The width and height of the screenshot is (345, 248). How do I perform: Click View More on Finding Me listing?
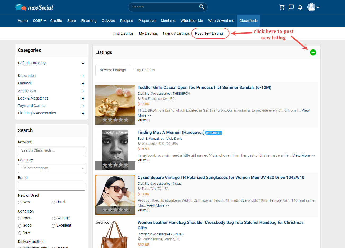click(303, 155)
